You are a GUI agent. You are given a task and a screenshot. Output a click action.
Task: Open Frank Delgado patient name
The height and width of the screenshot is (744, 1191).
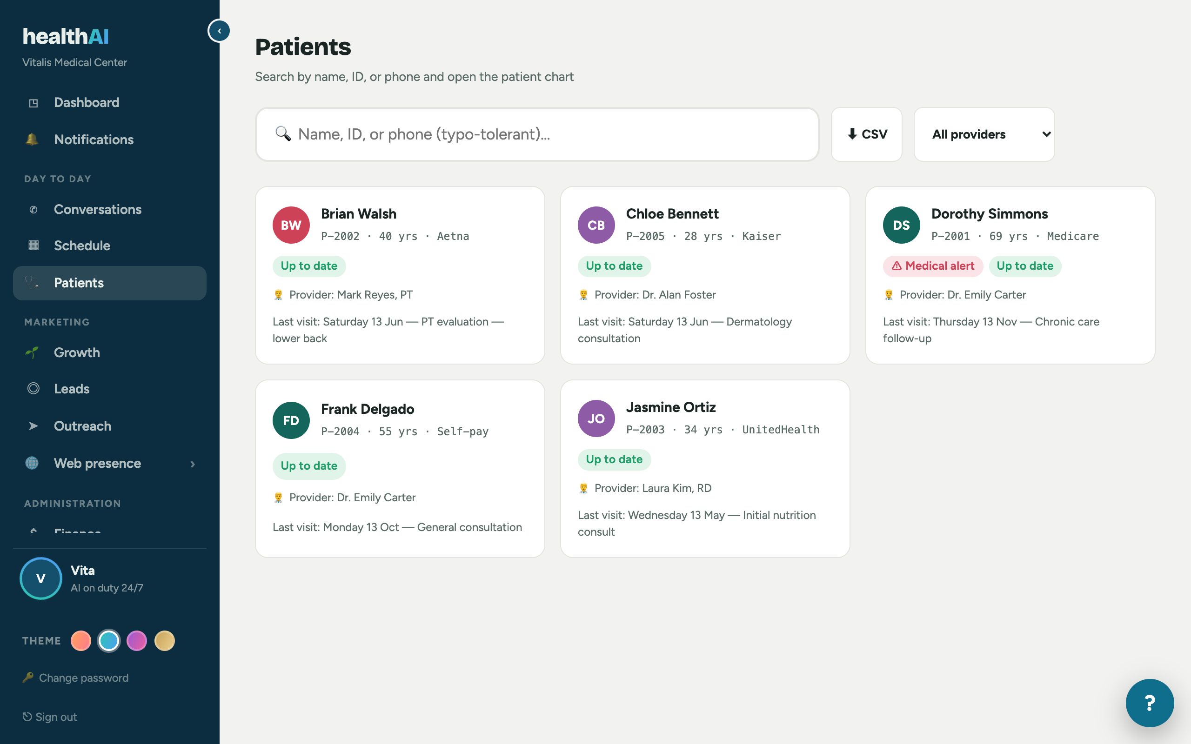pos(367,409)
